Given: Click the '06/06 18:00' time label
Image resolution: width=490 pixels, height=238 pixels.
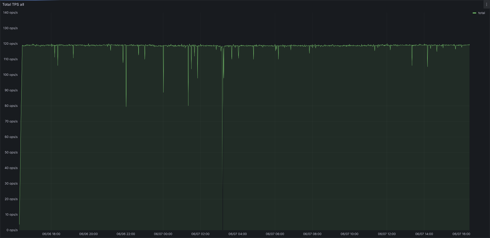Looking at the screenshot, I should point(51,234).
